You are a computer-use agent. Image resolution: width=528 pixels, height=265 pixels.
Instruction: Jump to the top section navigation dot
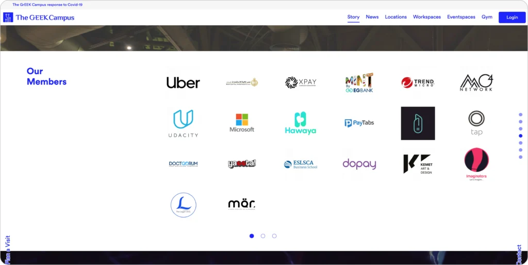[x=520, y=114]
